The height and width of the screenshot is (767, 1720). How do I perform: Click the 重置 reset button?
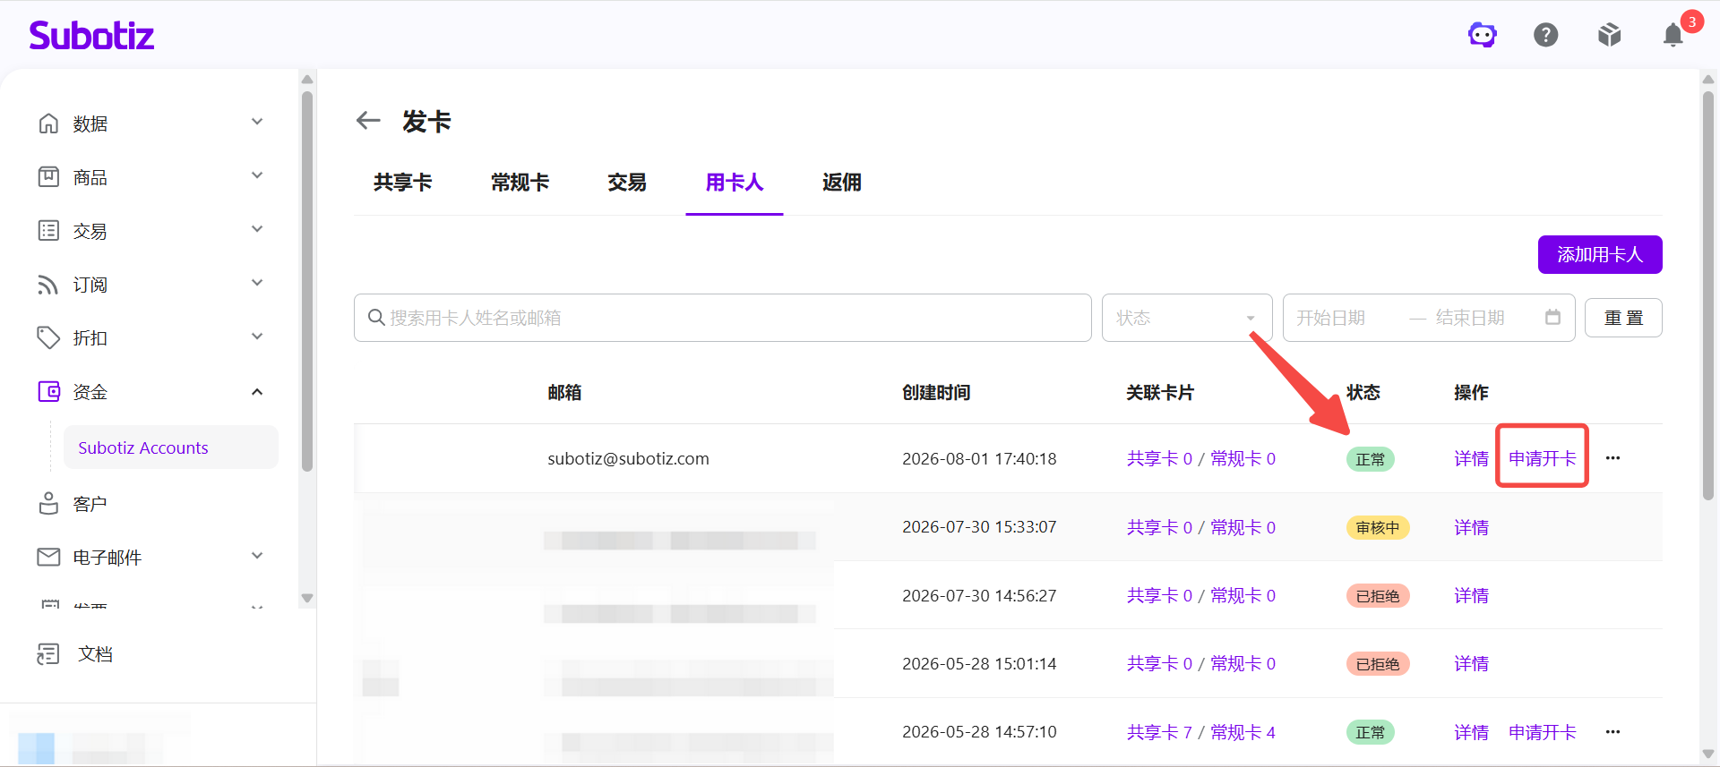1623,318
